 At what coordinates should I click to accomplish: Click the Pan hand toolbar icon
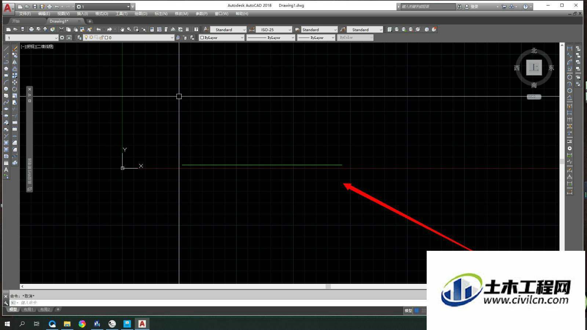click(x=122, y=29)
